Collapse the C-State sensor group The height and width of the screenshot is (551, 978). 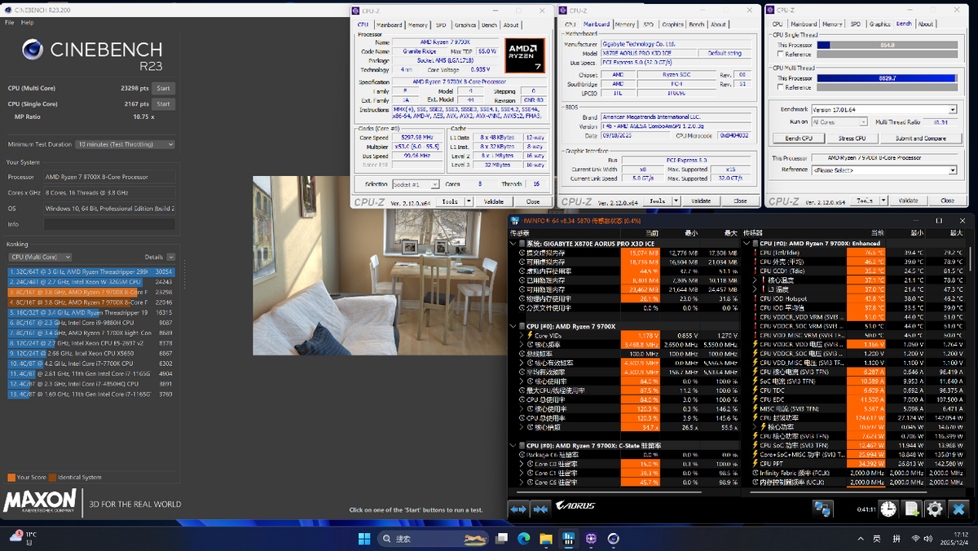tap(513, 445)
